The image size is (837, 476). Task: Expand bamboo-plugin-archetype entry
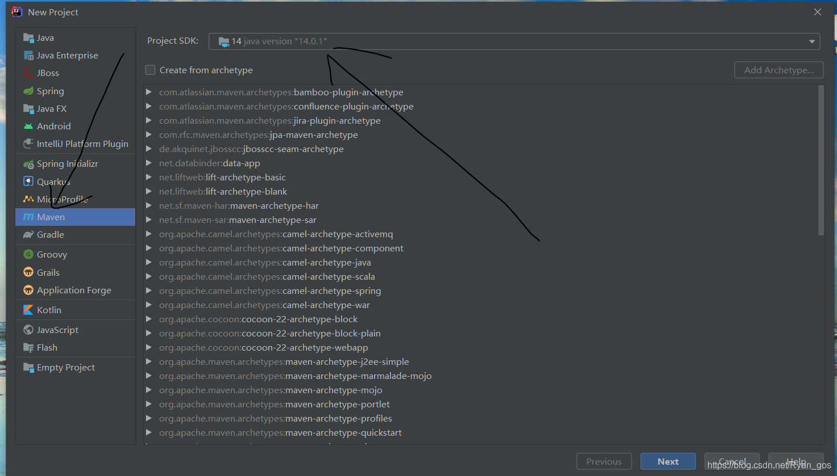[x=149, y=92]
